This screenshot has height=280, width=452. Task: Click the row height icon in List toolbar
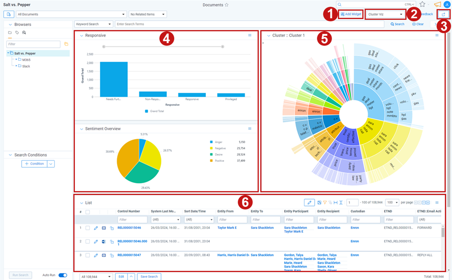pyautogui.click(x=341, y=203)
